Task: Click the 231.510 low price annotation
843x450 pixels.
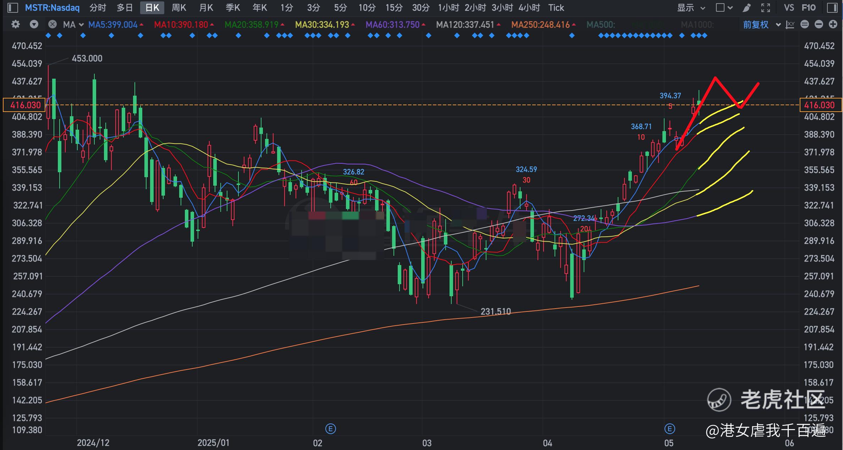Action: tap(496, 311)
